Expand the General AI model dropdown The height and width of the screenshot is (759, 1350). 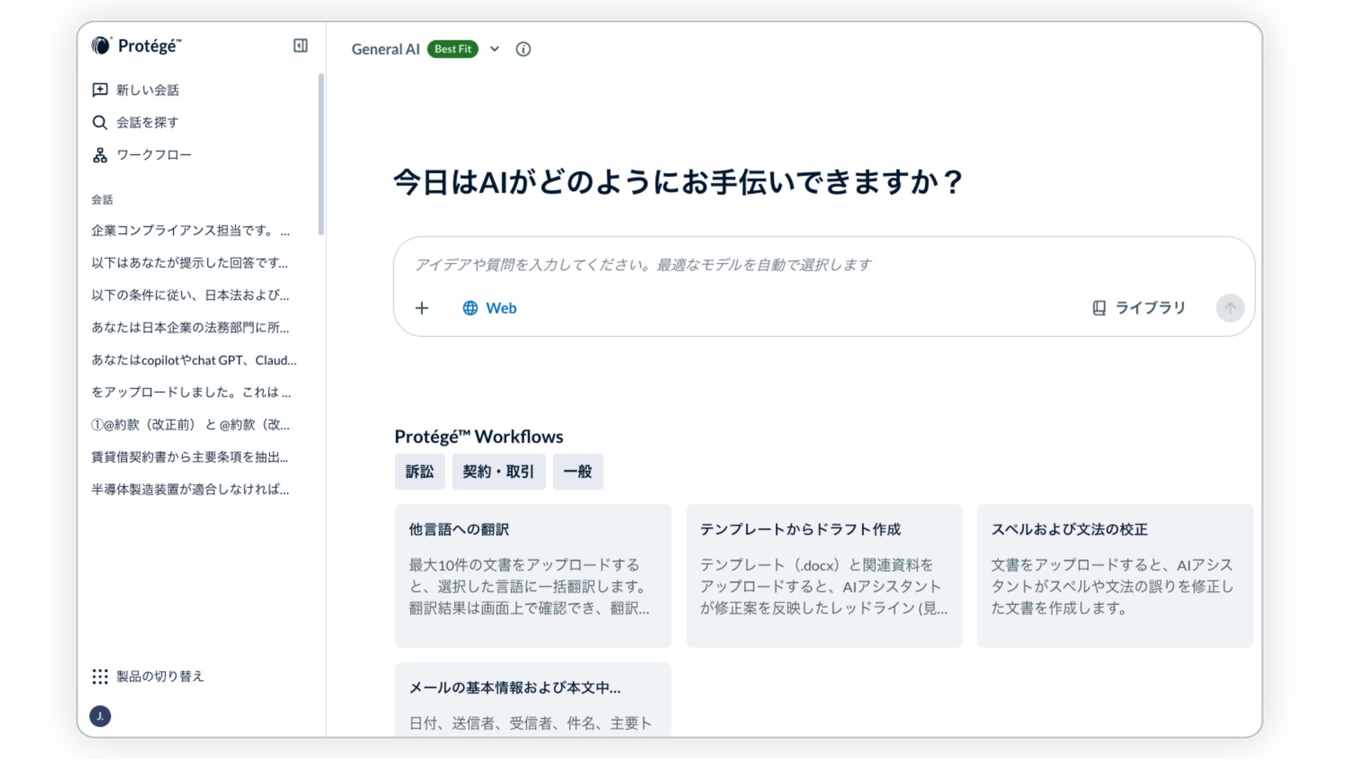tap(494, 49)
